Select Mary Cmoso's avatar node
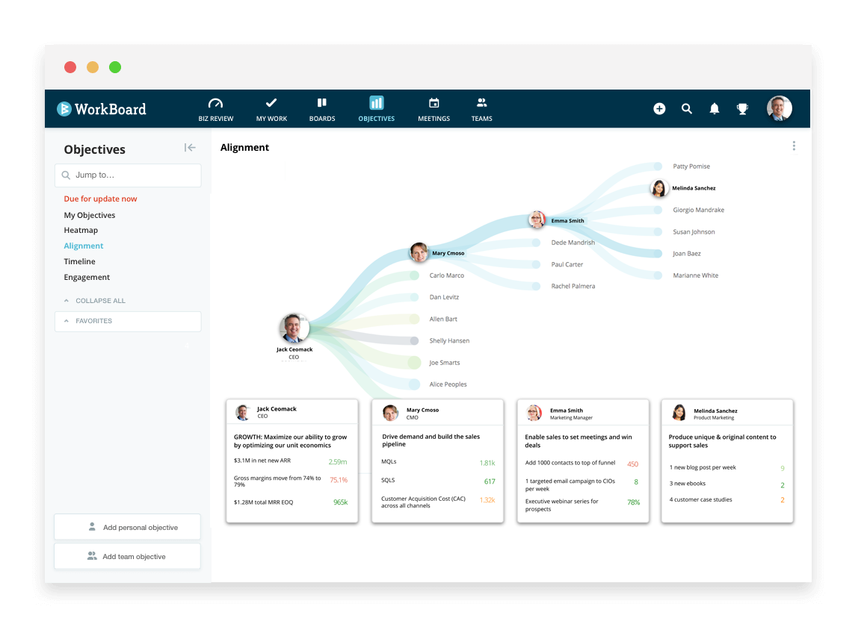 tap(419, 252)
